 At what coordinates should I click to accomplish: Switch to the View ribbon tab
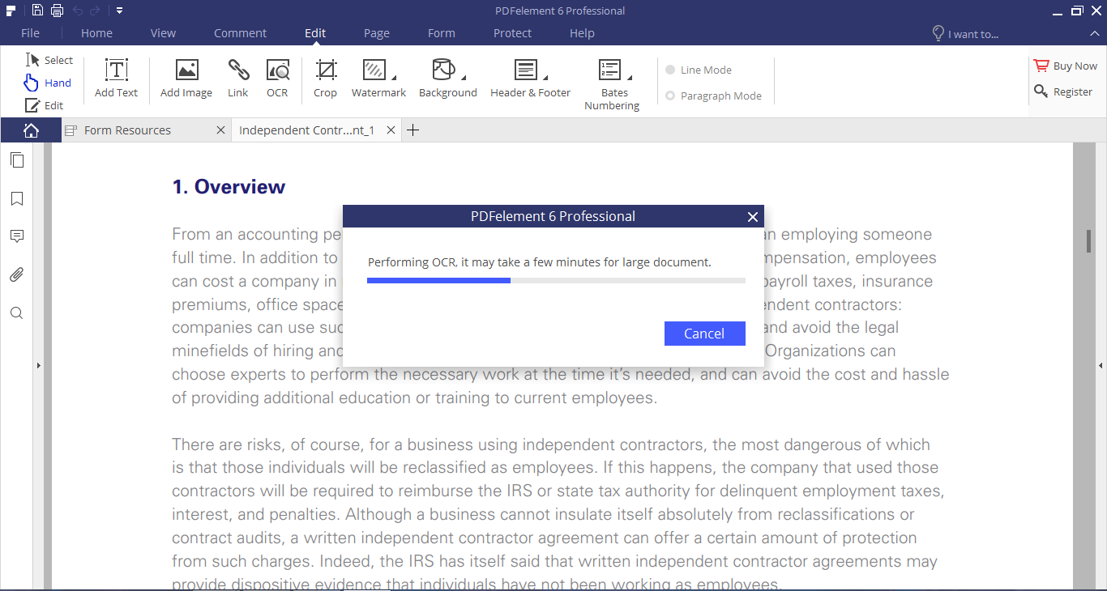[x=163, y=33]
